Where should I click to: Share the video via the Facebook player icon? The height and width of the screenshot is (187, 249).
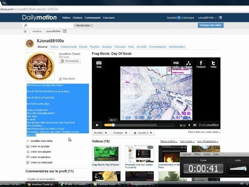(x=201, y=64)
